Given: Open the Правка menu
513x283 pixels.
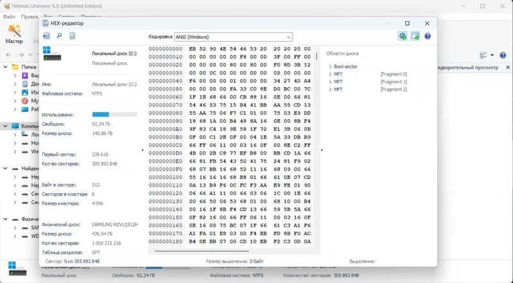Looking at the screenshot, I should pyautogui.click(x=29, y=17).
